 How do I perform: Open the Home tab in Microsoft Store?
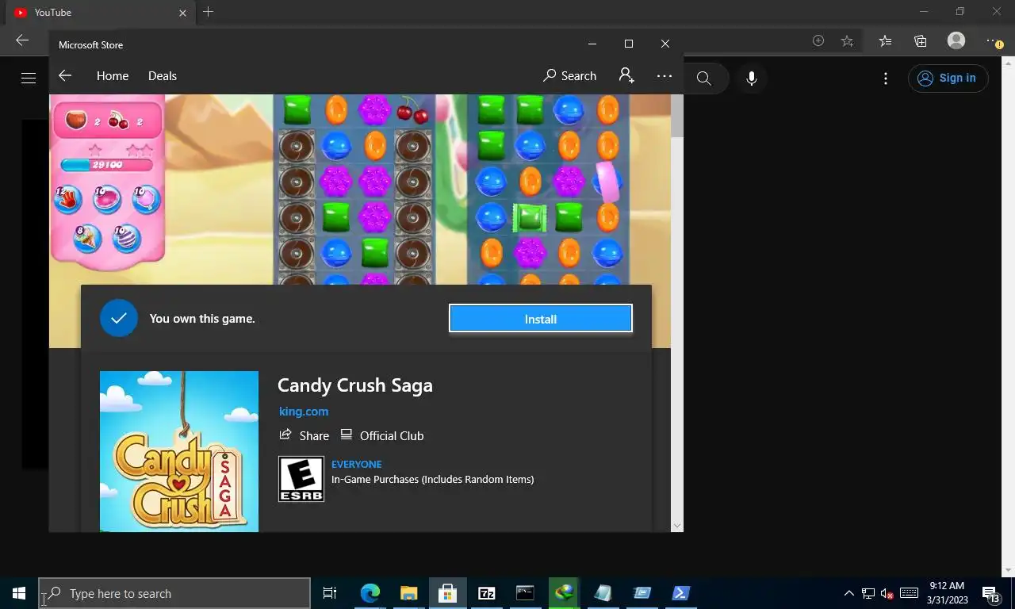coord(113,76)
